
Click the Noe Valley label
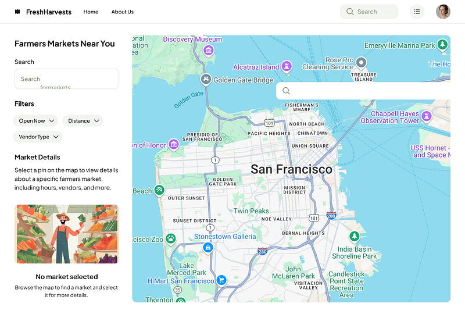coord(277,219)
